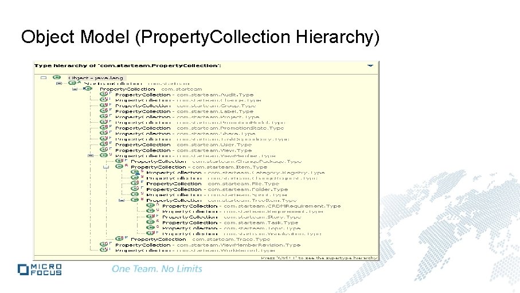Click the class icon beside Object - java.lang

point(57,77)
